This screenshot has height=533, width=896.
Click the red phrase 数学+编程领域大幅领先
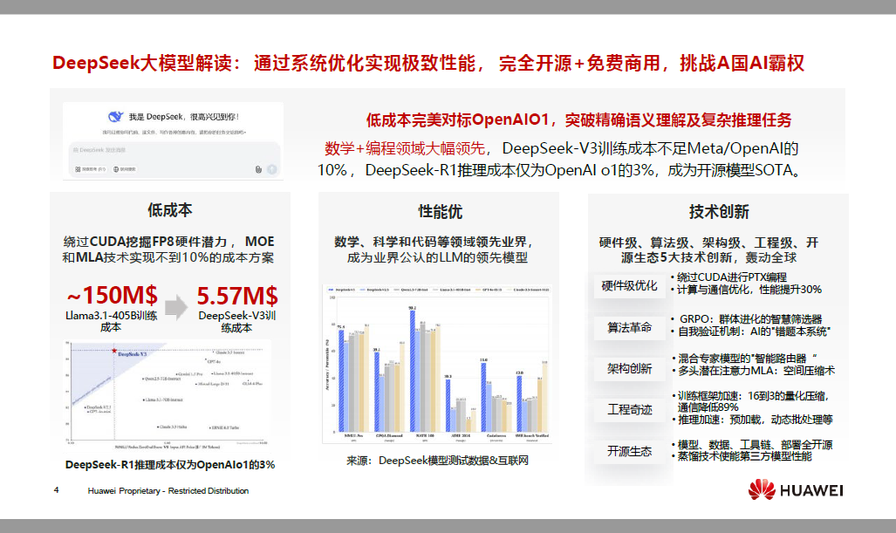405,148
